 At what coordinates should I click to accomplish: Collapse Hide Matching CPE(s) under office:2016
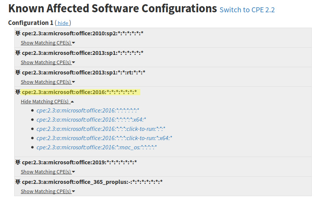click(47, 102)
